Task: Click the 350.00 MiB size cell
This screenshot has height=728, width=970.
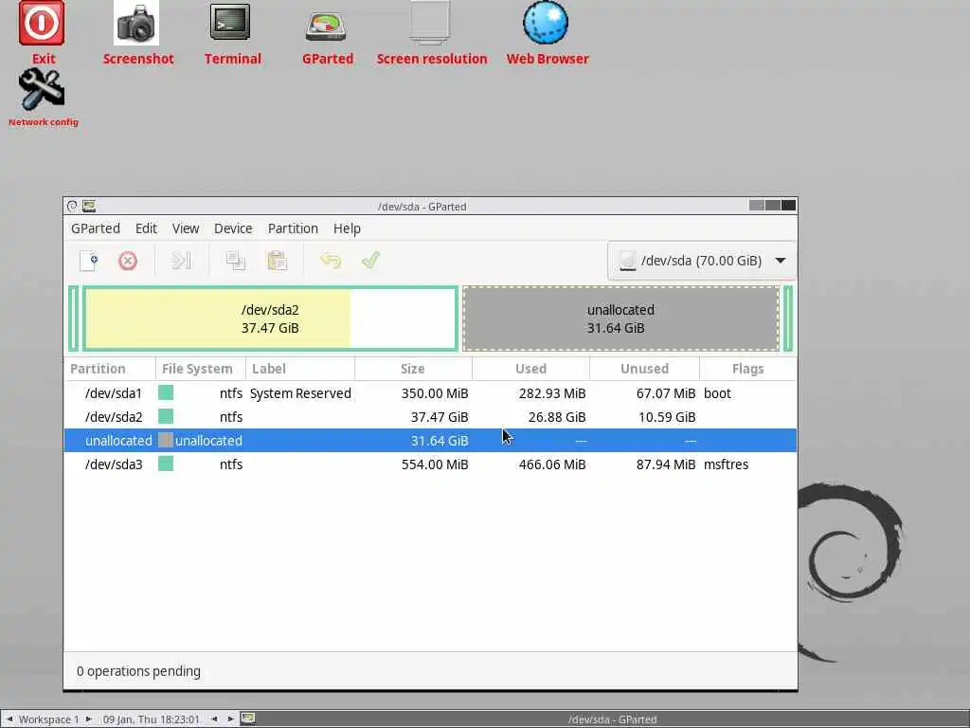Action: [x=435, y=393]
